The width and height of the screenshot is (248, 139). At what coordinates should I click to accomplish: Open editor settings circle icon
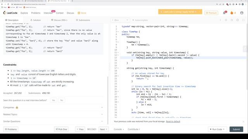point(238,20)
